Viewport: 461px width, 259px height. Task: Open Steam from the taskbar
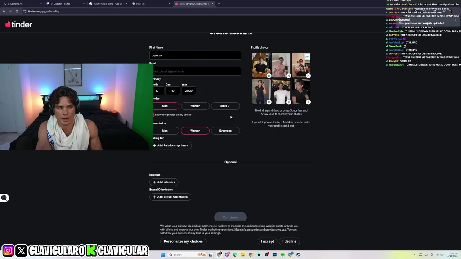point(298,255)
